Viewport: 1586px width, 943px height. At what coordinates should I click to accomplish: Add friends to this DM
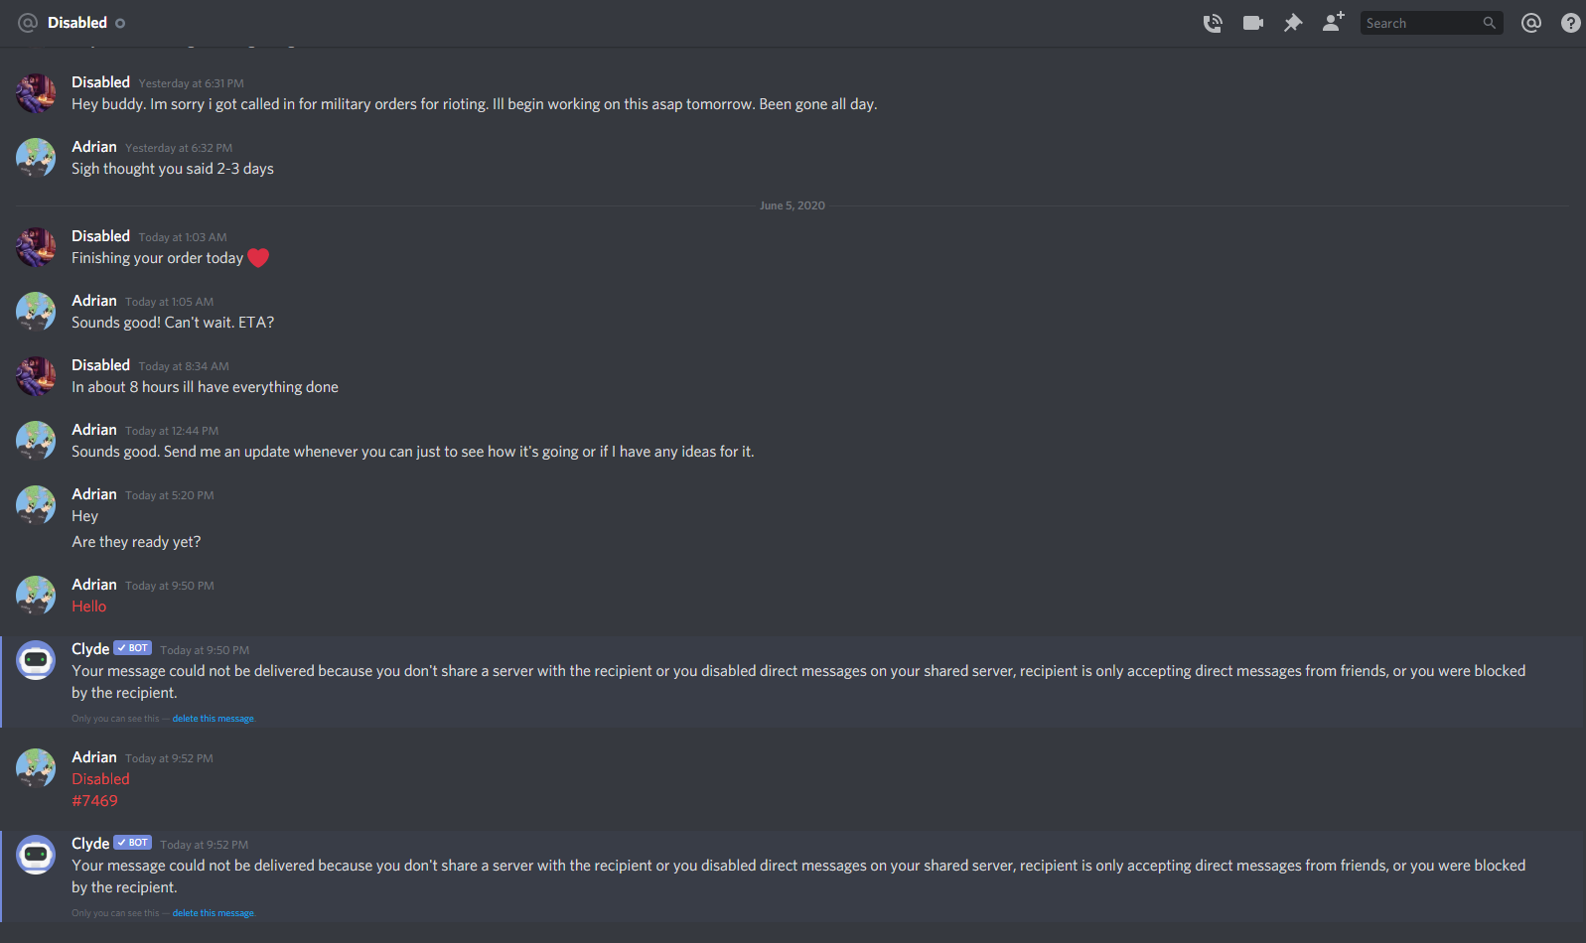(x=1333, y=22)
